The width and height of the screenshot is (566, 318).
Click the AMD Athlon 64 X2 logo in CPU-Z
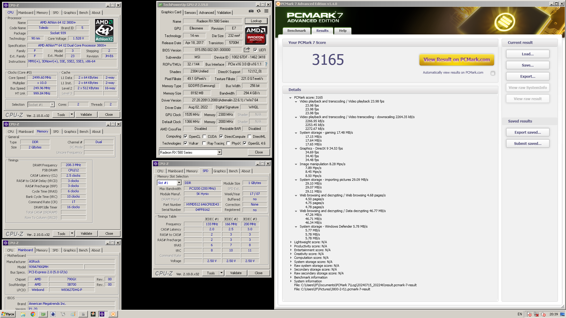(x=104, y=30)
